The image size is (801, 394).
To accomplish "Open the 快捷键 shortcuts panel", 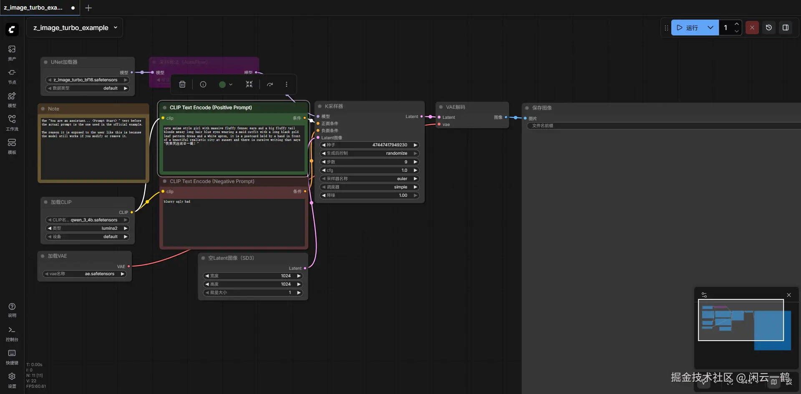I will coord(12,357).
